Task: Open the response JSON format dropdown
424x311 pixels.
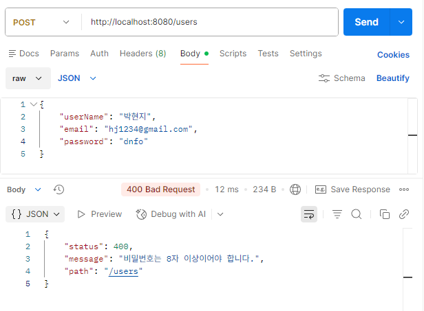Action: point(35,214)
